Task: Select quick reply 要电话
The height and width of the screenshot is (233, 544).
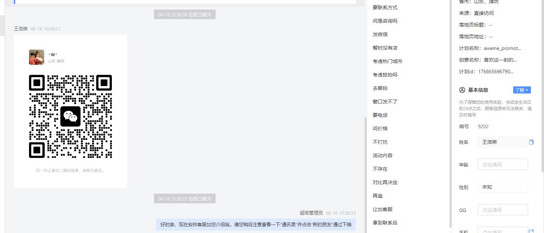Action: 380,115
